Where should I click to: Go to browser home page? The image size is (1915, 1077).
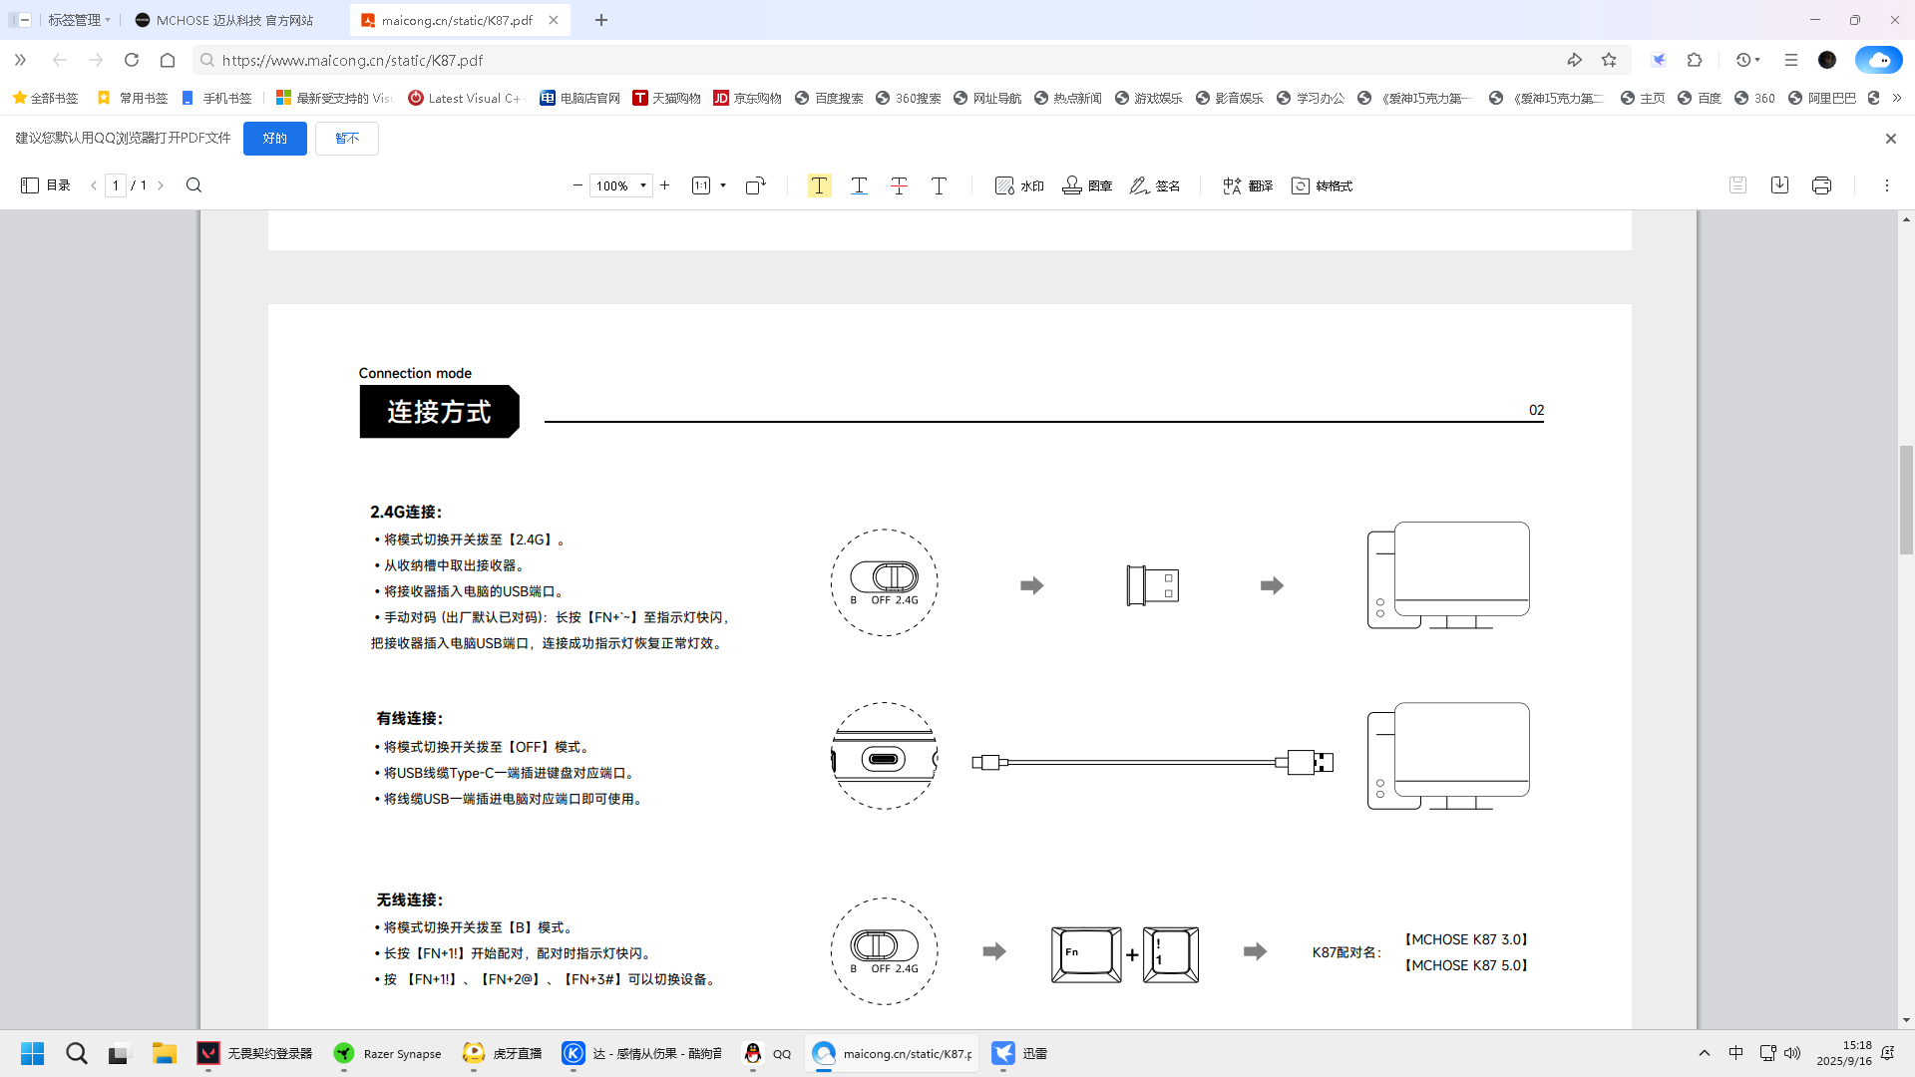pyautogui.click(x=168, y=60)
